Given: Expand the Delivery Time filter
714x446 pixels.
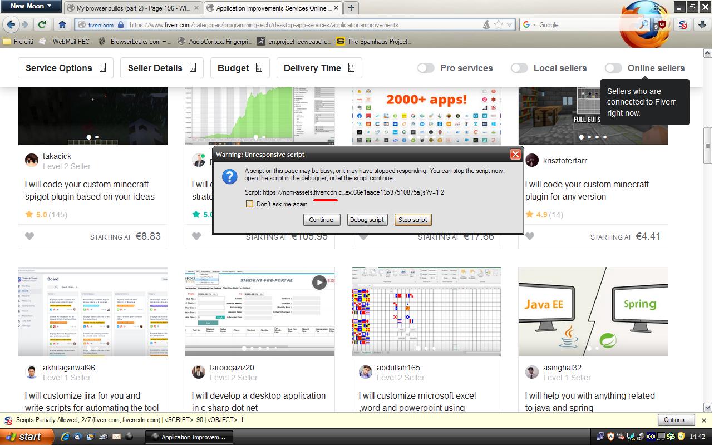Looking at the screenshot, I should (319, 68).
